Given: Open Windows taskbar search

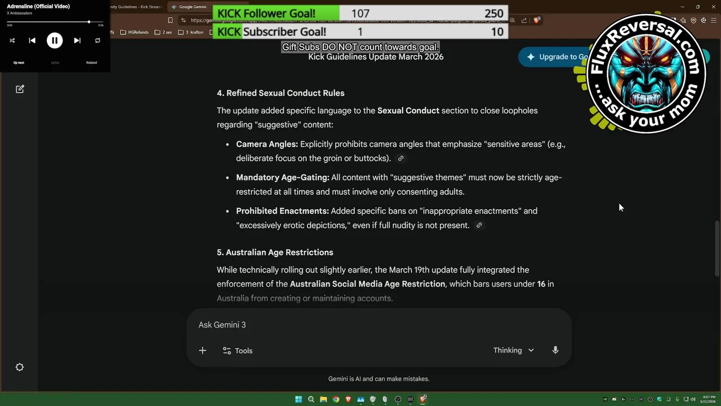Looking at the screenshot, I should point(311,399).
